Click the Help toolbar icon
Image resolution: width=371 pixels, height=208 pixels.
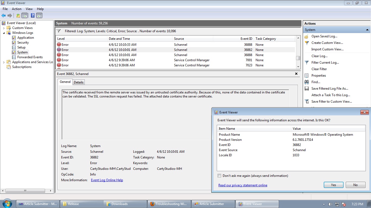coord(33,15)
